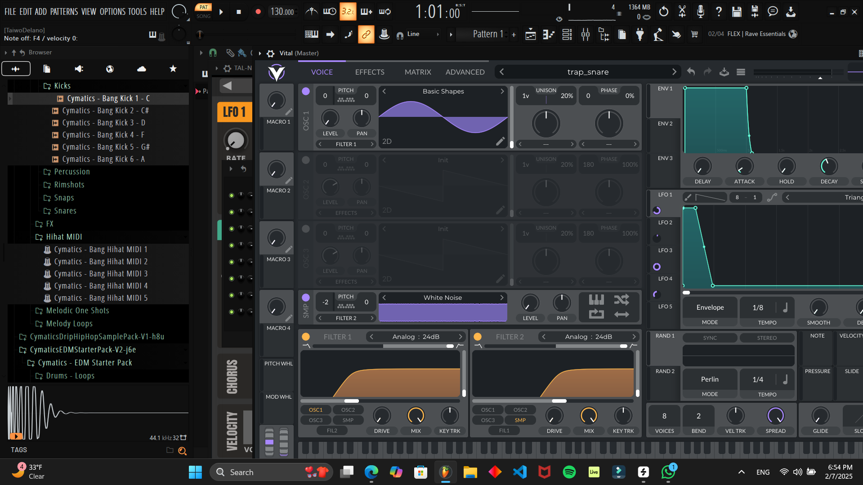Open the shopping cart content library icon
The image size is (863, 485).
(694, 34)
